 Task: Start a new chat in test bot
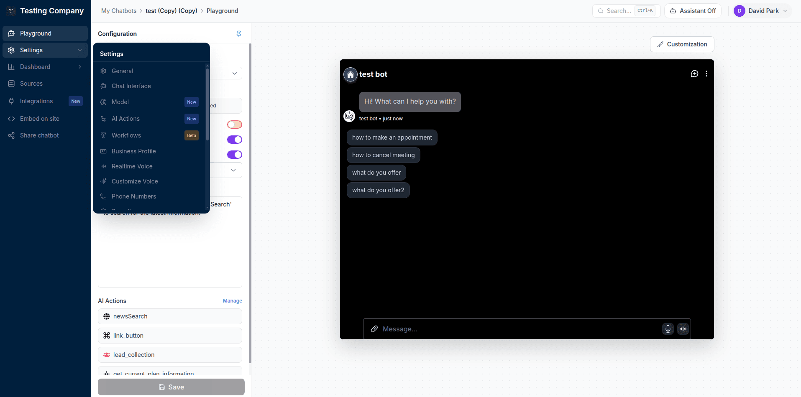694,74
